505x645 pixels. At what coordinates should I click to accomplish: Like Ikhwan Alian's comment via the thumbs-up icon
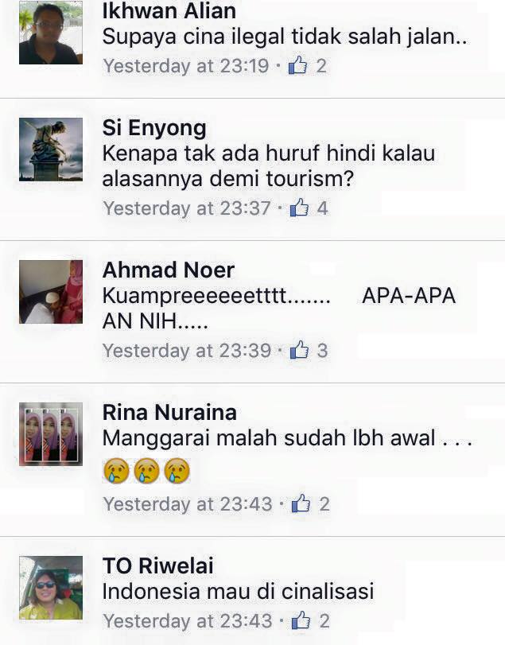(297, 65)
